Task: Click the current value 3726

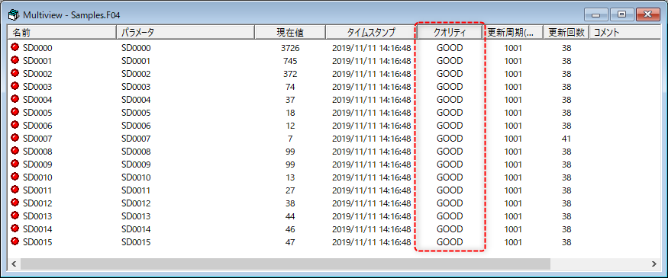Action: pyautogui.click(x=290, y=48)
